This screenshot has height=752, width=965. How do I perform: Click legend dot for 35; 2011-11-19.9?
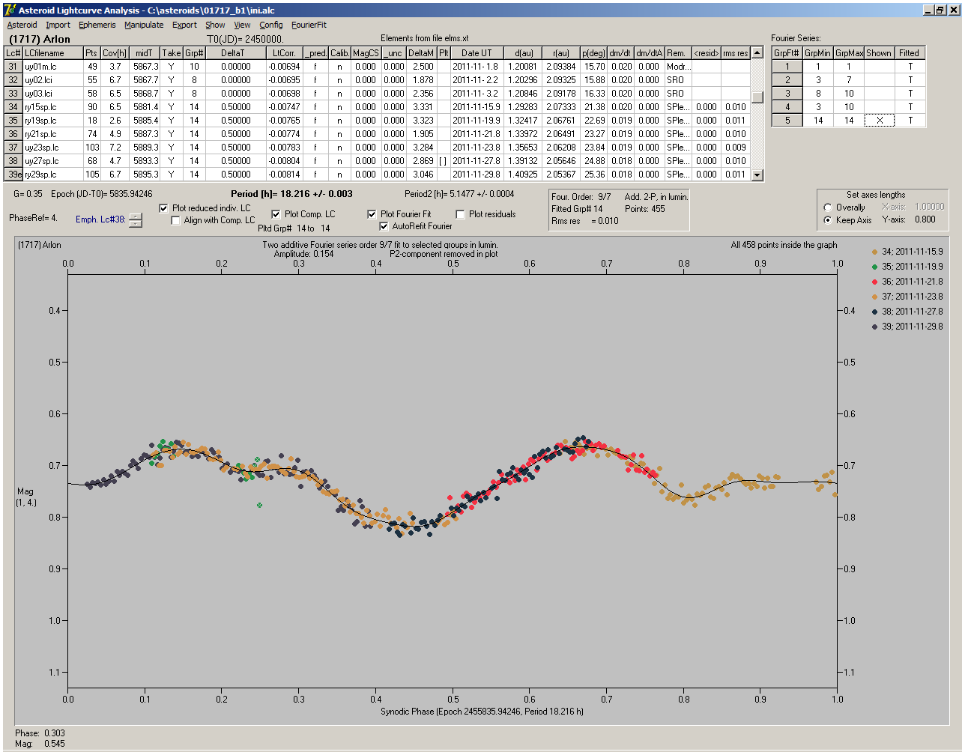pos(875,267)
